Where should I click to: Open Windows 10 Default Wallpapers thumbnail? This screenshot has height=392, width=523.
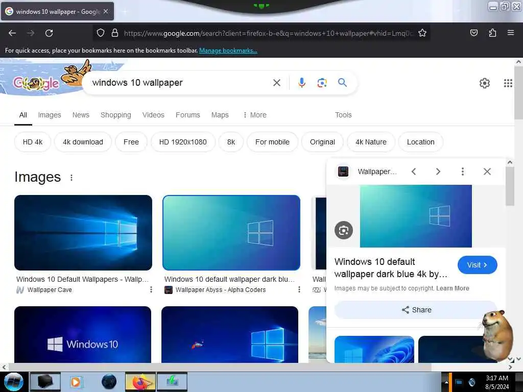click(83, 233)
